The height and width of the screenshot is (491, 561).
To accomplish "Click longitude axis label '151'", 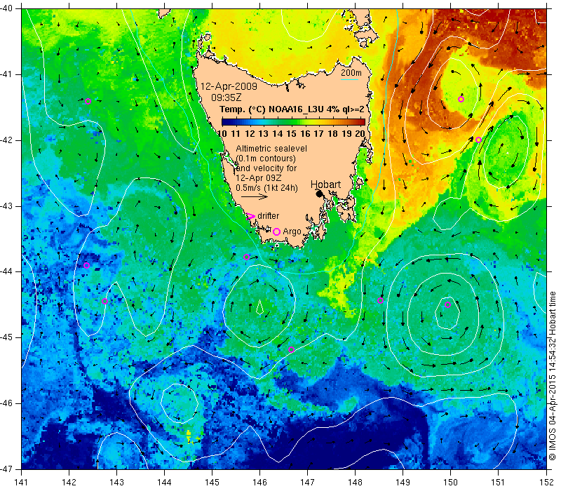I will click(498, 482).
